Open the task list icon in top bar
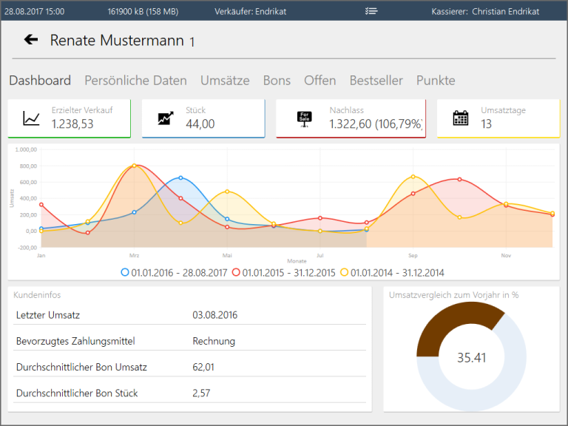This screenshot has height=426, width=568. (x=371, y=11)
